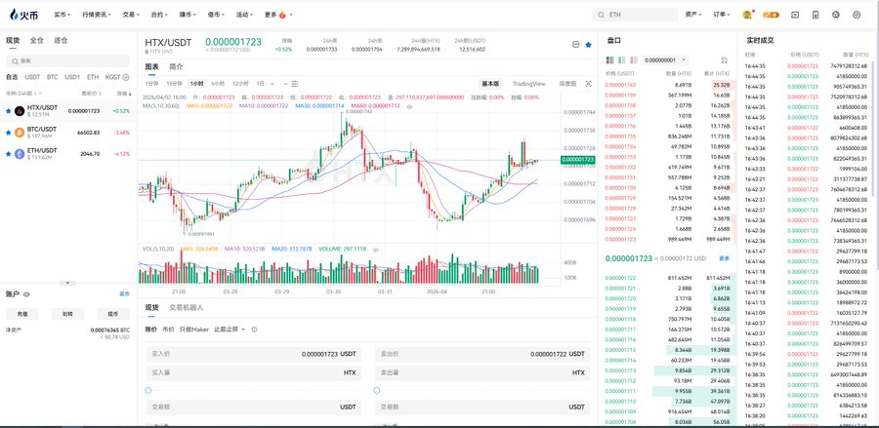Click the mobile app download icon

(816, 15)
